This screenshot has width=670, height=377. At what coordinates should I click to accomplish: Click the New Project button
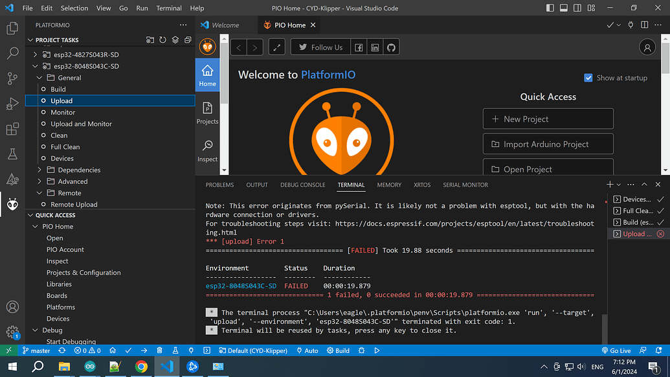click(548, 119)
